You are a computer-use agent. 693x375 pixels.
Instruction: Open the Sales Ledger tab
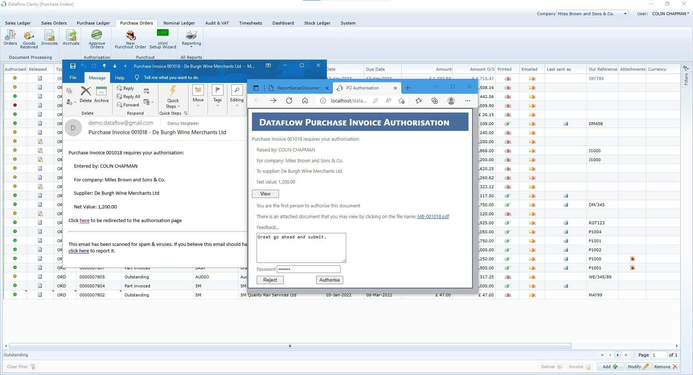18,23
